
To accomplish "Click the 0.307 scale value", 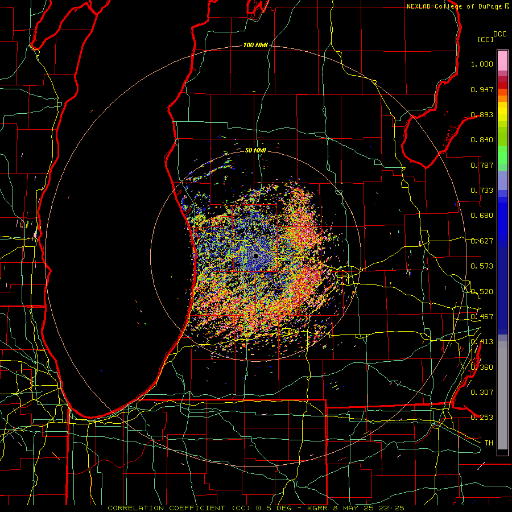I will point(482,393).
